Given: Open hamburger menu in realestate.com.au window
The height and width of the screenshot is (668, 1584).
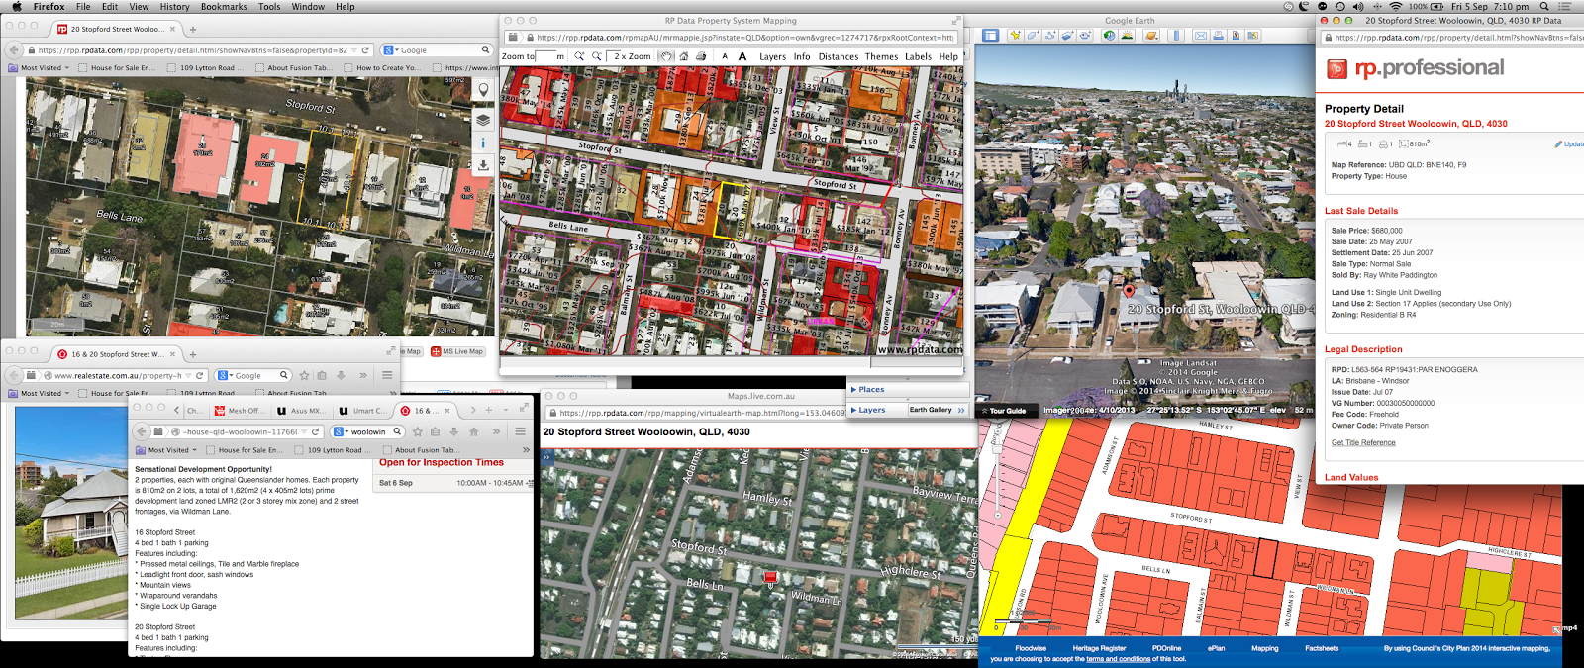Looking at the screenshot, I should tap(387, 375).
